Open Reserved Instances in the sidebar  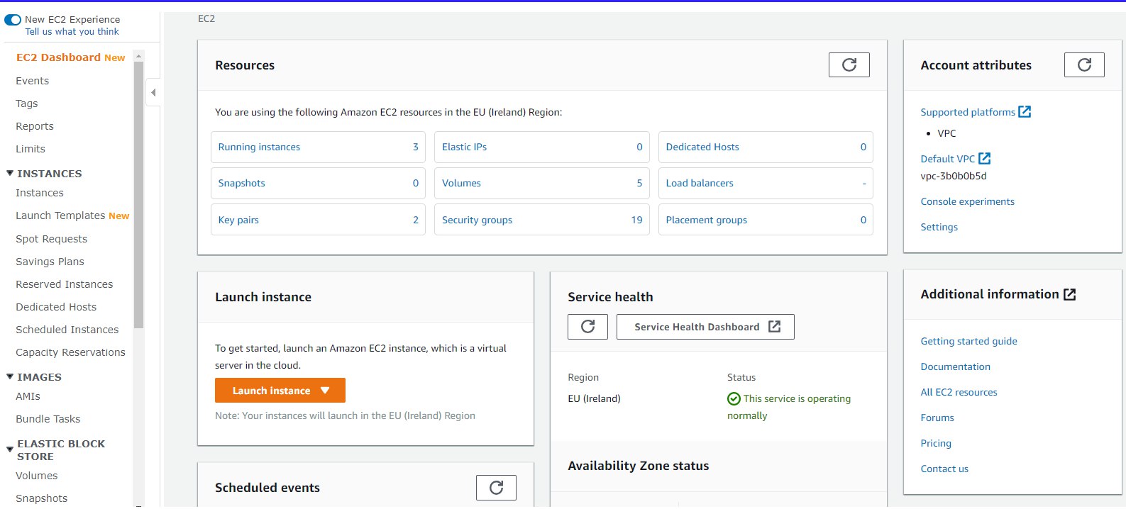[65, 284]
